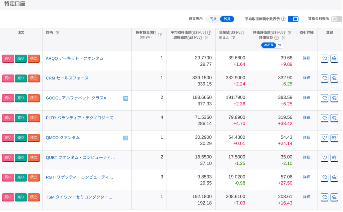
Task: Sell QMCO with 売り button
Action: point(21,138)
